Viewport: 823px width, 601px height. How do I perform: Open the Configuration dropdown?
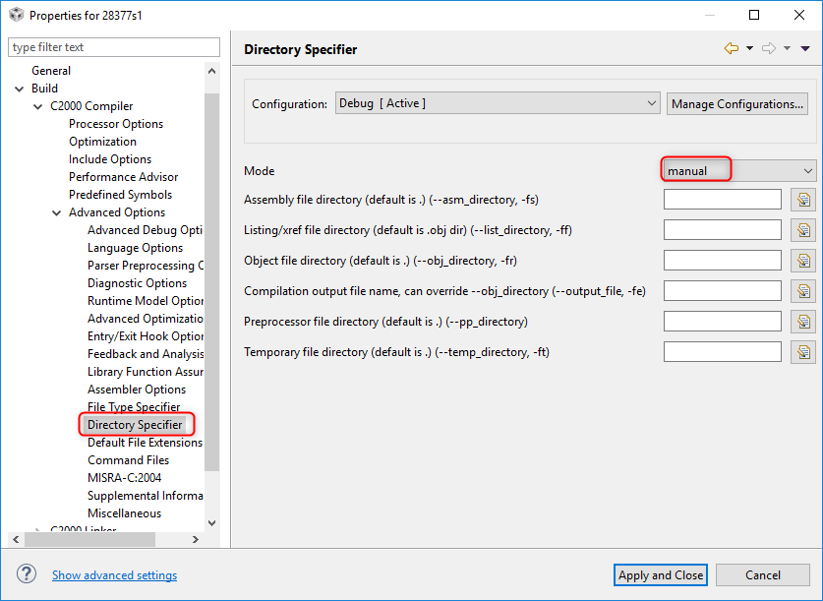pyautogui.click(x=497, y=103)
